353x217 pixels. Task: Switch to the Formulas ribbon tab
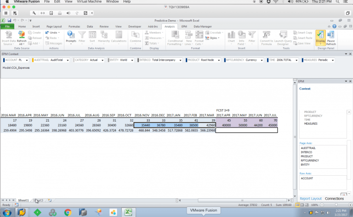(x=74, y=27)
